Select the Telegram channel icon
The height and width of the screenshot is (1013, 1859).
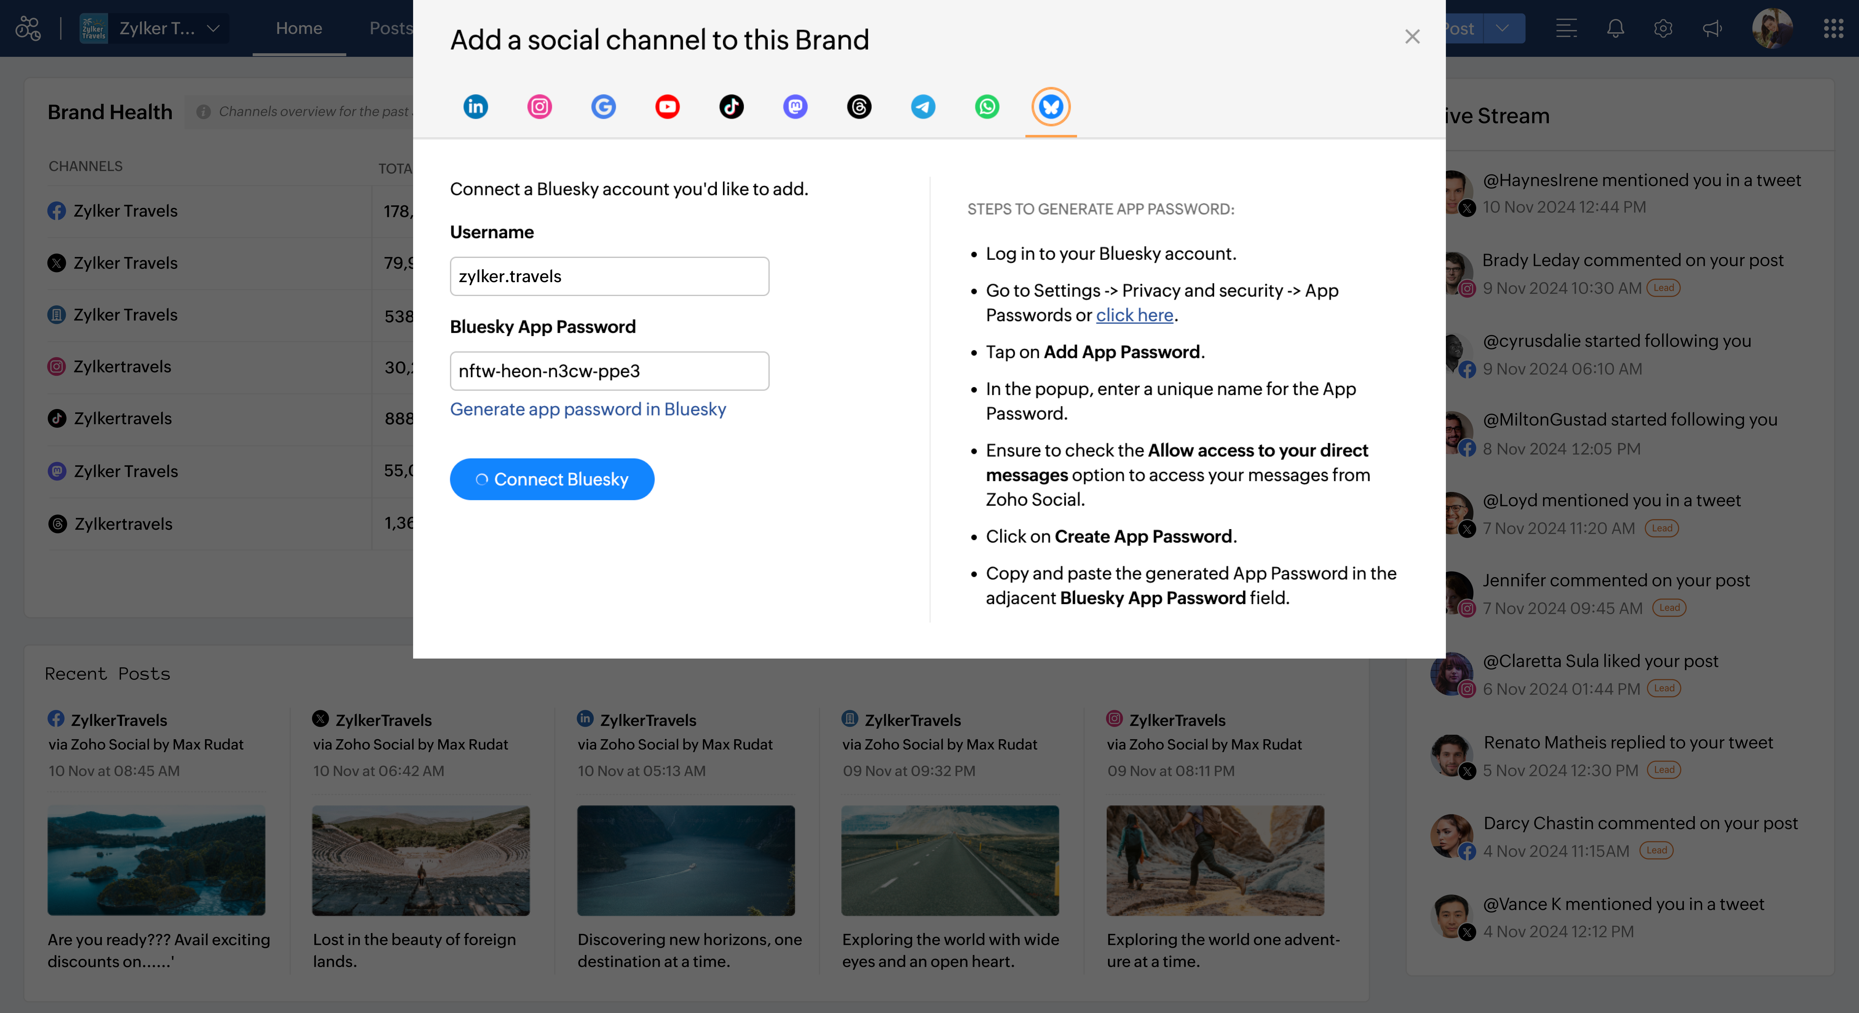923,107
